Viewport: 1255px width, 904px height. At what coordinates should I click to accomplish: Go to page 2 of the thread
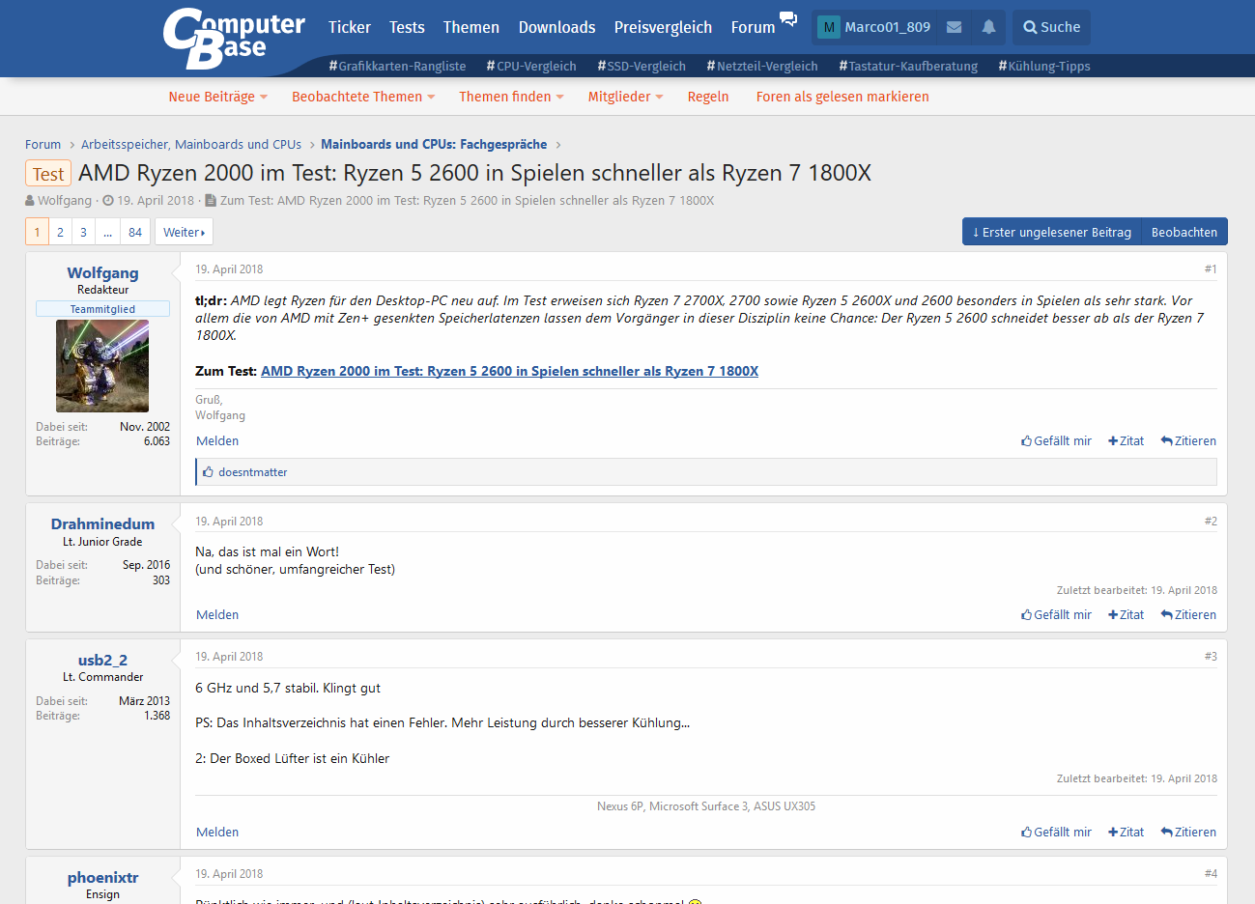(x=60, y=233)
